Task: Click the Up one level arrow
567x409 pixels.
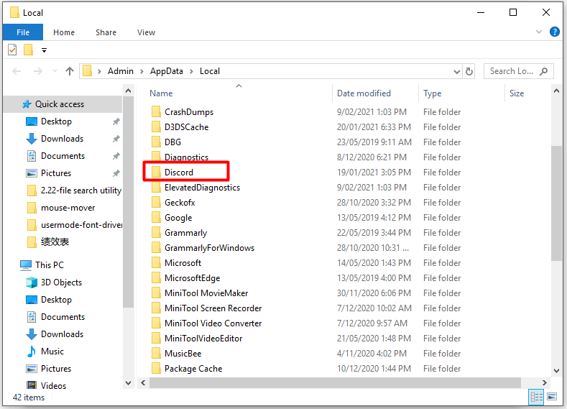Action: point(70,71)
